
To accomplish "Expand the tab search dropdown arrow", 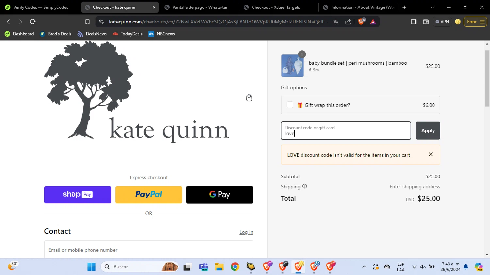I will [x=432, y=7].
